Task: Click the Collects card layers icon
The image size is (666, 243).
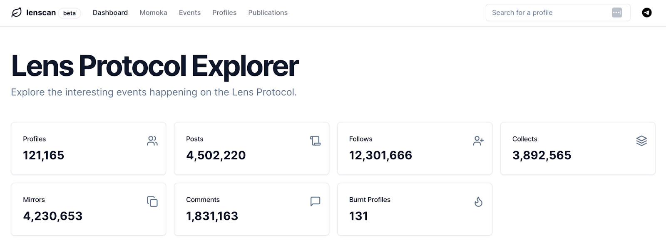Action: pos(641,141)
